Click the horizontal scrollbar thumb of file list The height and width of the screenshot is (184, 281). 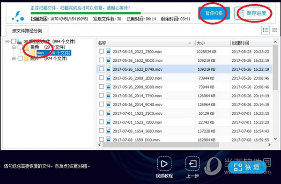pyautogui.click(x=161, y=145)
